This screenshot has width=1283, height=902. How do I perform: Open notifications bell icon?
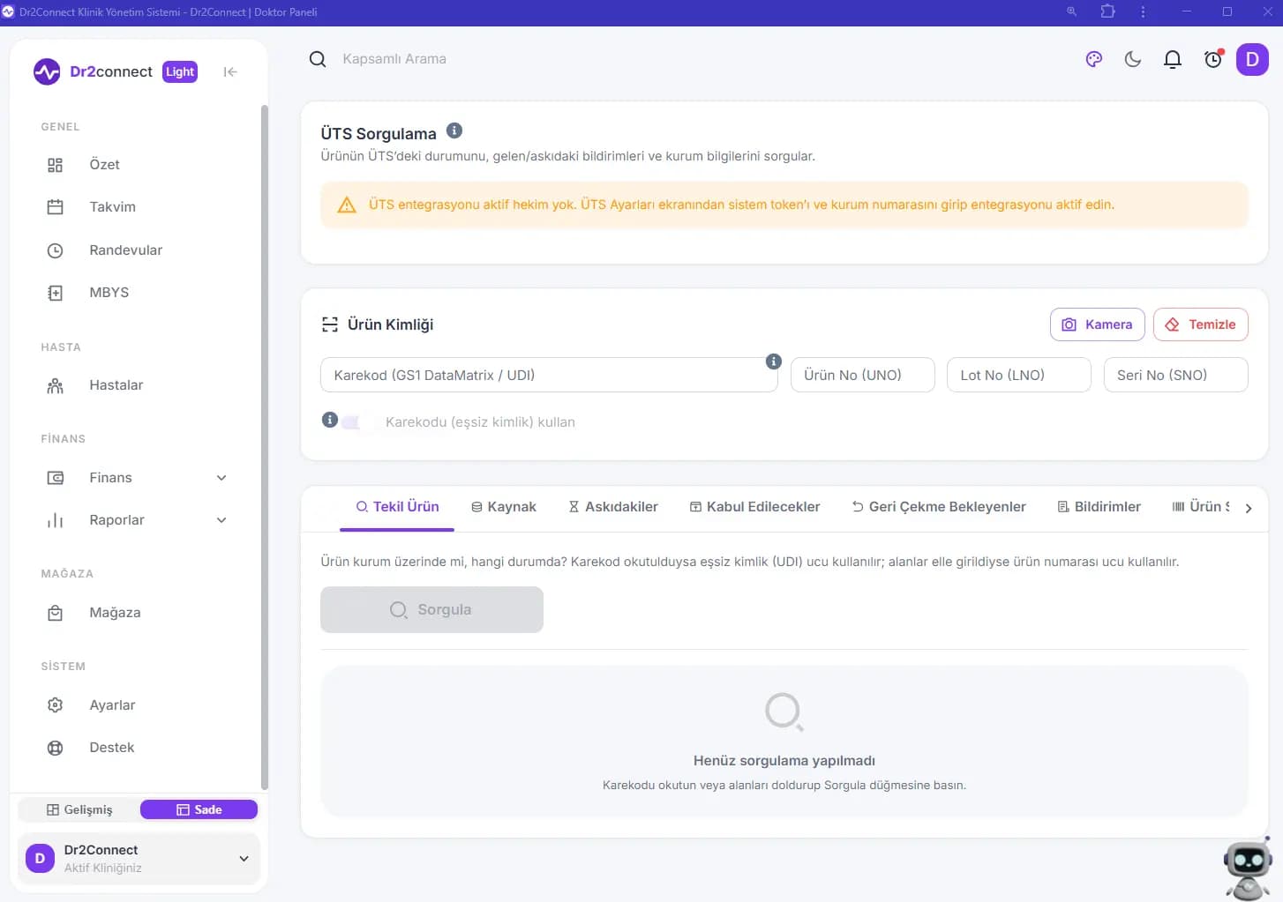(1173, 59)
